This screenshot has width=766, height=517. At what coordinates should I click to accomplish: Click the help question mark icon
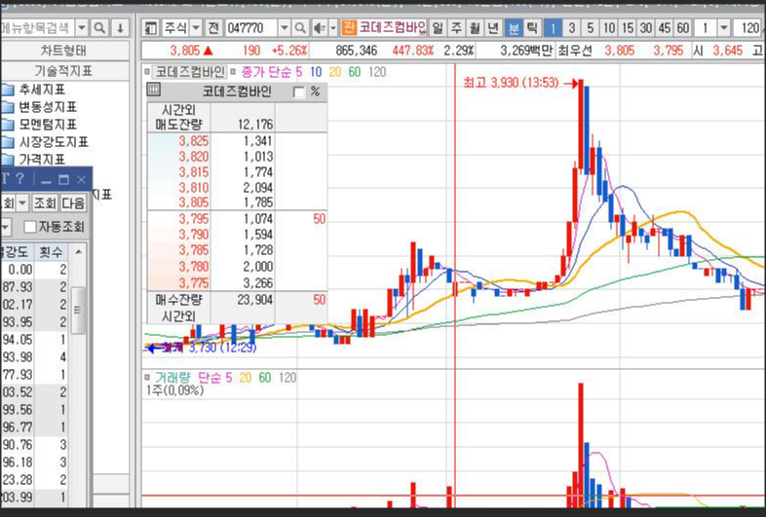[19, 179]
